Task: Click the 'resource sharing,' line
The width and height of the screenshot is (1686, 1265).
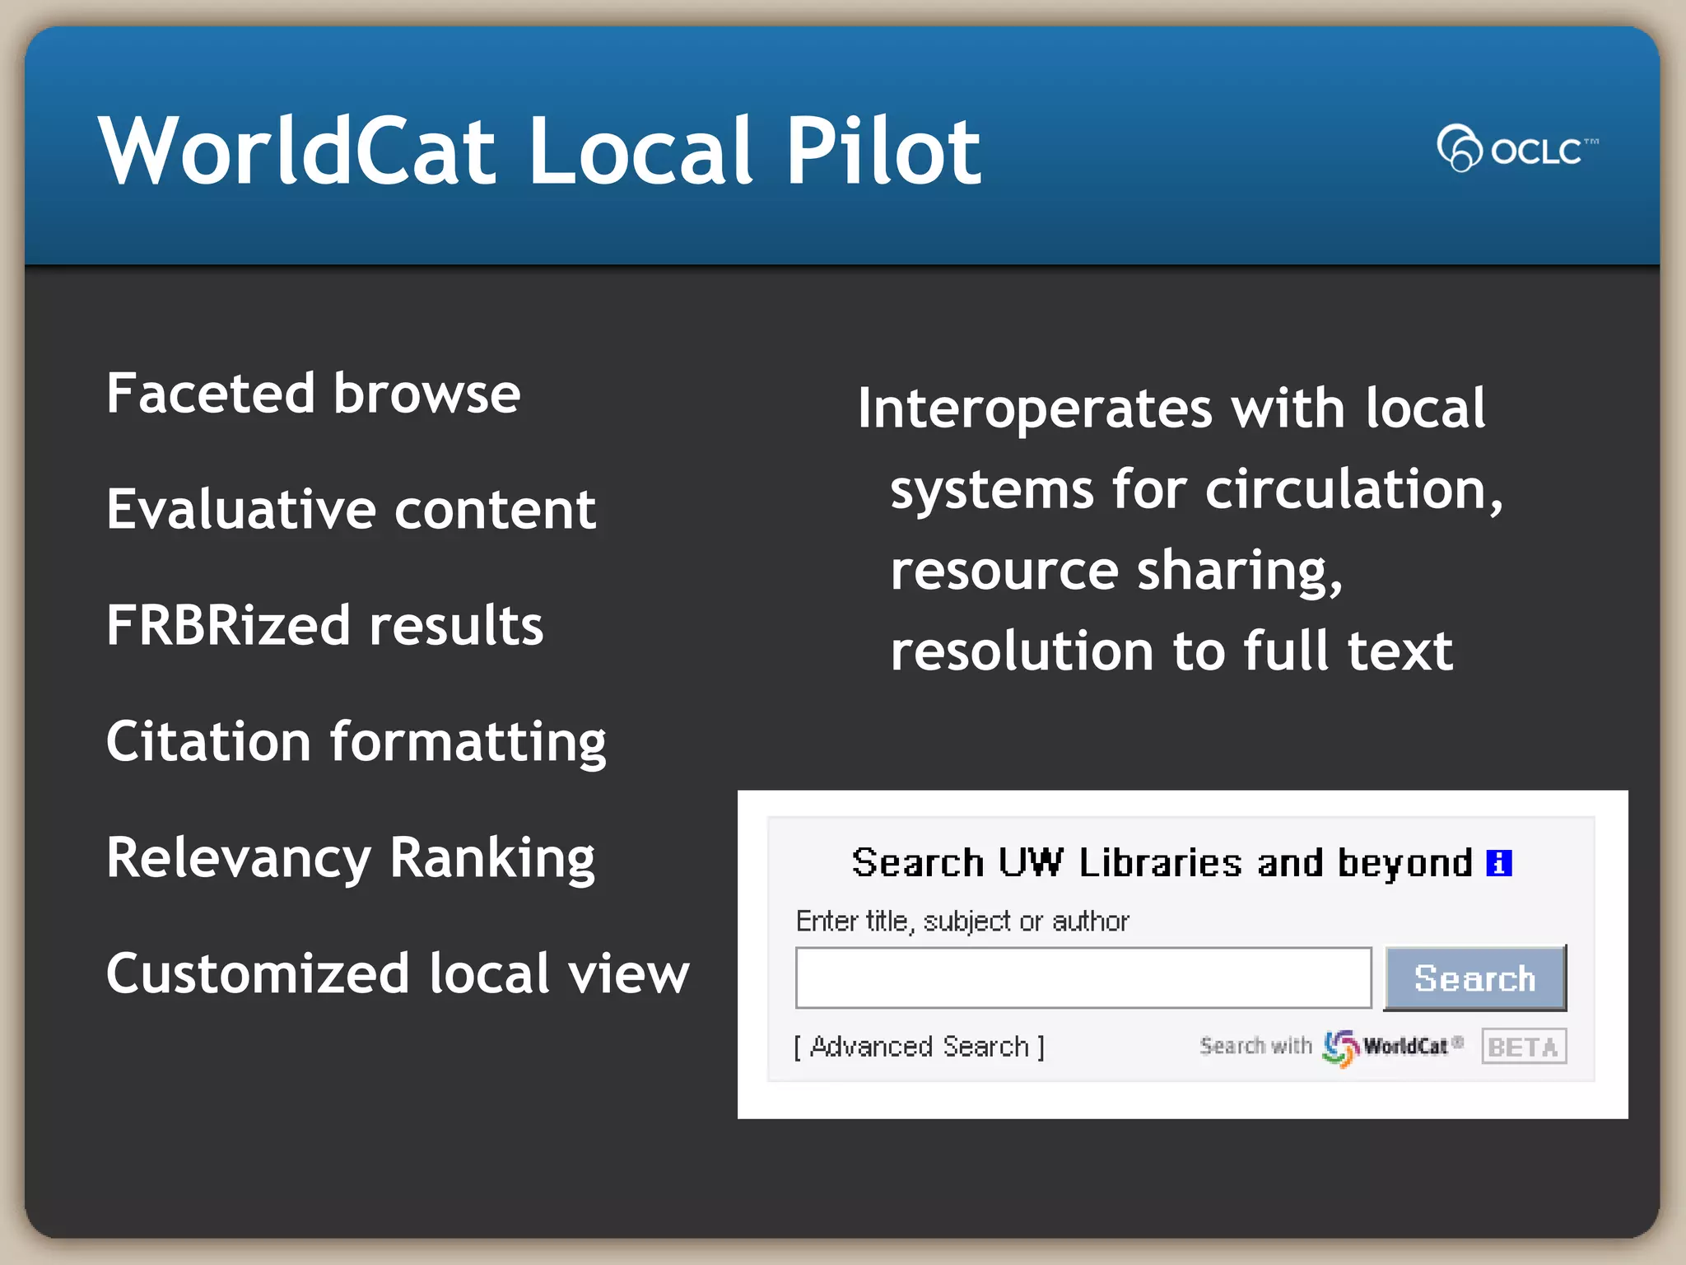Action: [x=1116, y=572]
